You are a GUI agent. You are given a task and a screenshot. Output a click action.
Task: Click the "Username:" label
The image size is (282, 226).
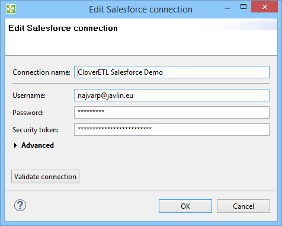click(x=29, y=96)
